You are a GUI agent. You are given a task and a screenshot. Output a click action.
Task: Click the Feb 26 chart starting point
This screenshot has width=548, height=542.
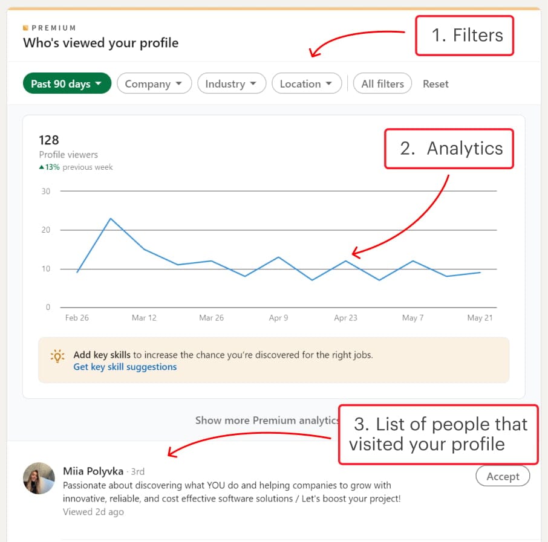(77, 273)
